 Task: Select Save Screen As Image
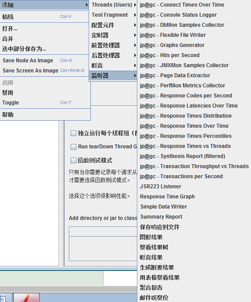coord(45,71)
